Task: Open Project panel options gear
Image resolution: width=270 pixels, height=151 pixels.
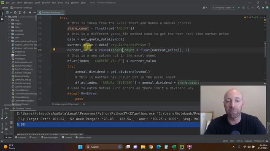Action: coord(30,13)
